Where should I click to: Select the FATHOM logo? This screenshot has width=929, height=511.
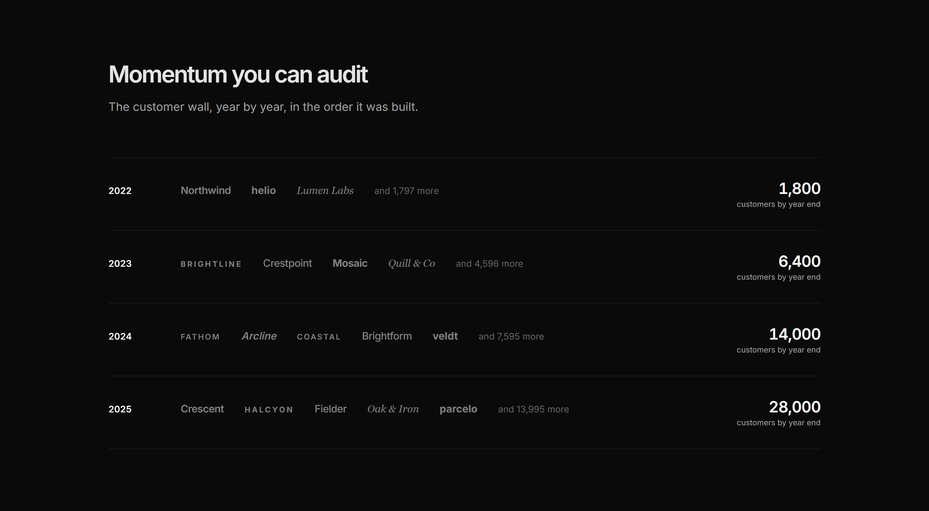tap(200, 337)
